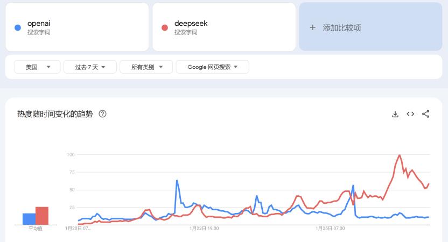Viewport: 448px width, 242px height.
Task: Click the 1月25日 07:00 axis label
Action: coord(330,228)
